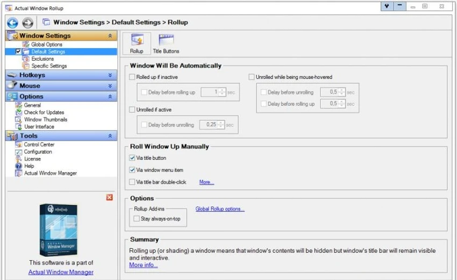Collapse the Options section chevron

110,97
